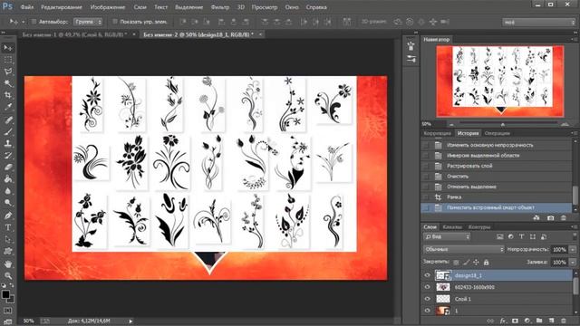Open the Фильтр menu
The width and height of the screenshot is (580, 326).
click(x=220, y=7)
